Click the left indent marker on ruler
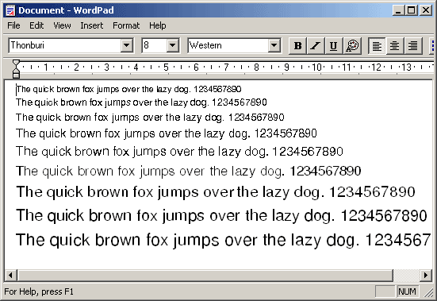Screen dimensions: 437x301 pyautogui.click(x=16, y=74)
